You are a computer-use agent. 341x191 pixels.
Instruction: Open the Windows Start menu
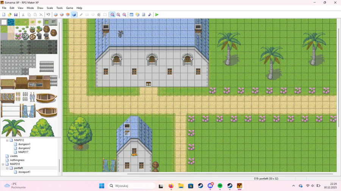click(102, 186)
